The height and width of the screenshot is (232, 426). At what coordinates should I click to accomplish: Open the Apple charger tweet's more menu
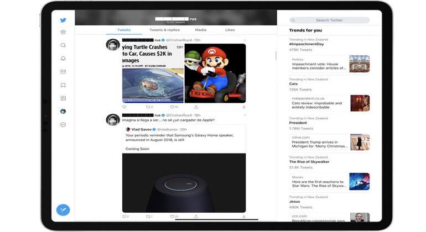click(245, 115)
